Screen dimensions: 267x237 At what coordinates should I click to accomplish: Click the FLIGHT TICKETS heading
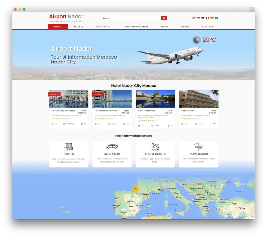[x=155, y=154]
